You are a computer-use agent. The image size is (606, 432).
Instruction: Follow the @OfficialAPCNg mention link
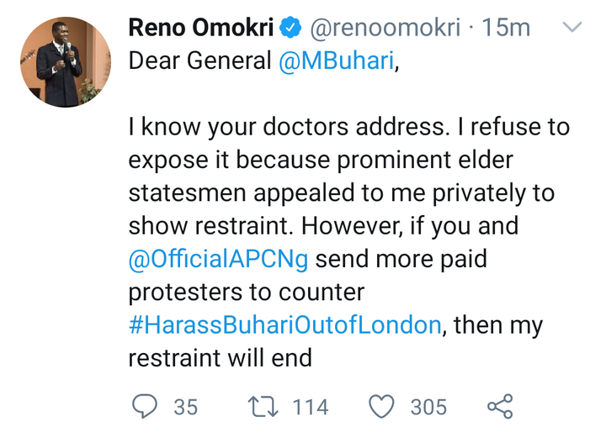pos(218,259)
